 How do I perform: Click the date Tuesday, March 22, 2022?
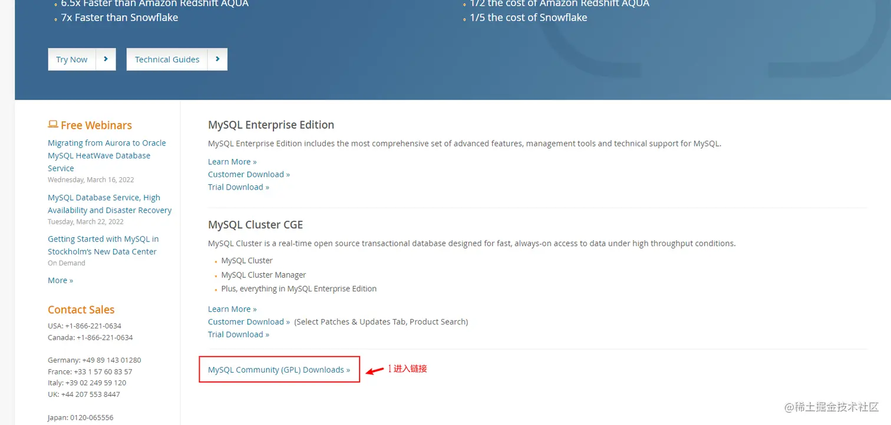click(86, 222)
